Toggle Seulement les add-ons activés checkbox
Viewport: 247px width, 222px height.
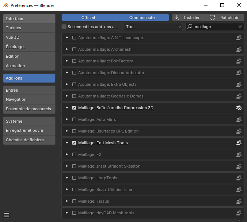pyautogui.click(x=64, y=27)
